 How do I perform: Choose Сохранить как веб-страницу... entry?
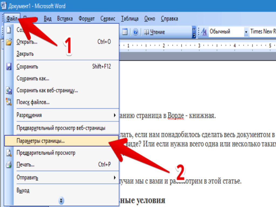point(62,90)
